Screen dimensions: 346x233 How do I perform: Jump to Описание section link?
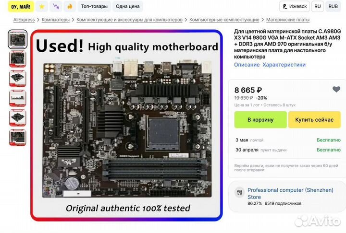click(247, 65)
